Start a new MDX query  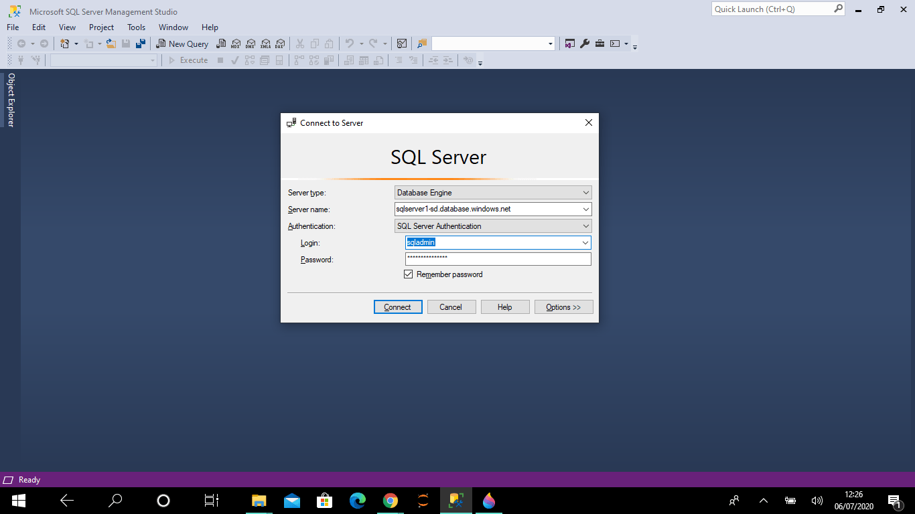235,44
